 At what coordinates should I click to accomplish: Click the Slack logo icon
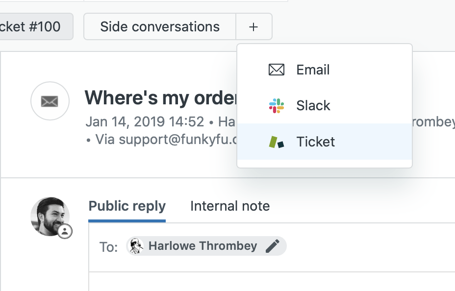pyautogui.click(x=276, y=106)
